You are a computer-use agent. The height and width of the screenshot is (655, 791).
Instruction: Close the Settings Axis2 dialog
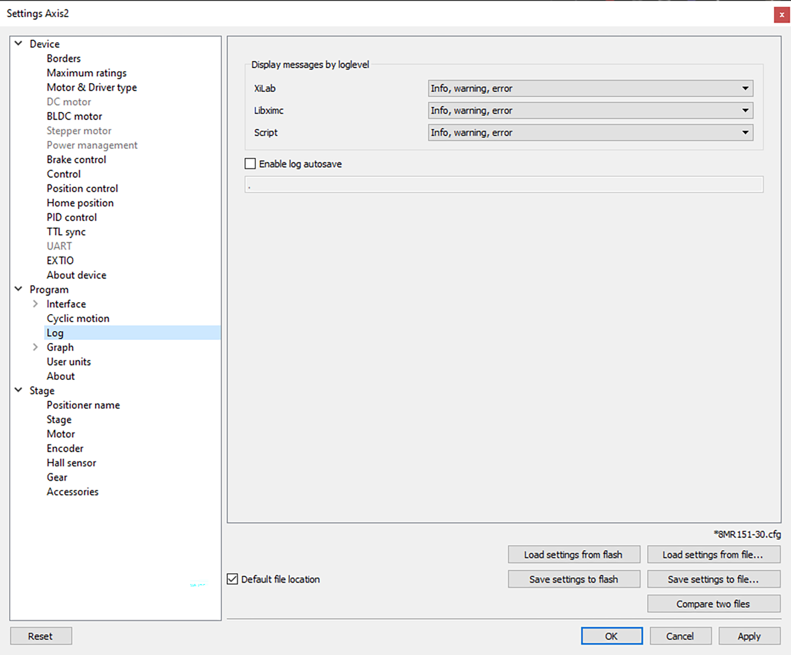click(x=782, y=15)
